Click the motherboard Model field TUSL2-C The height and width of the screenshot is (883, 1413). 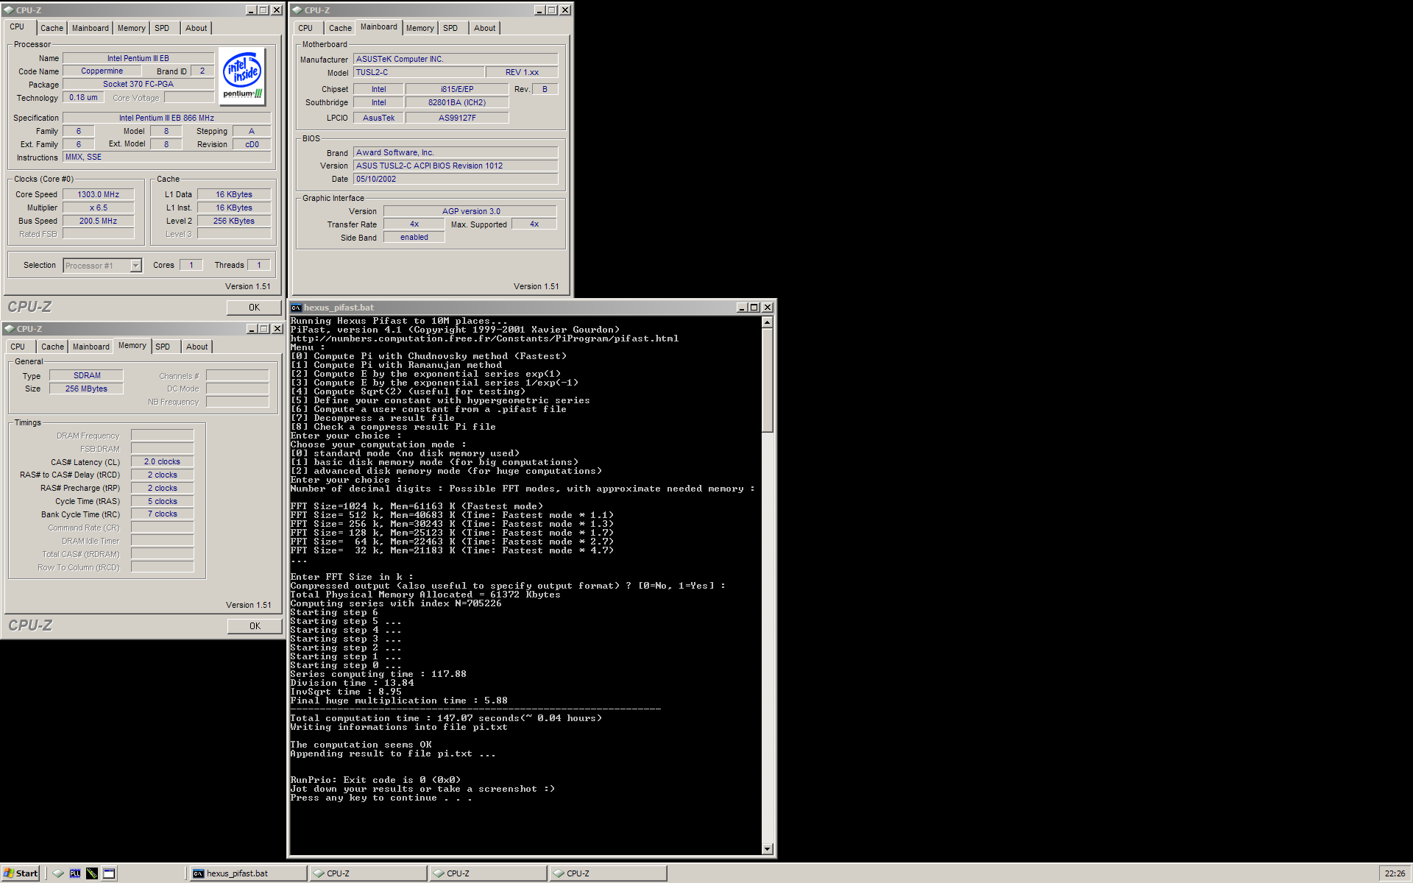(x=419, y=72)
